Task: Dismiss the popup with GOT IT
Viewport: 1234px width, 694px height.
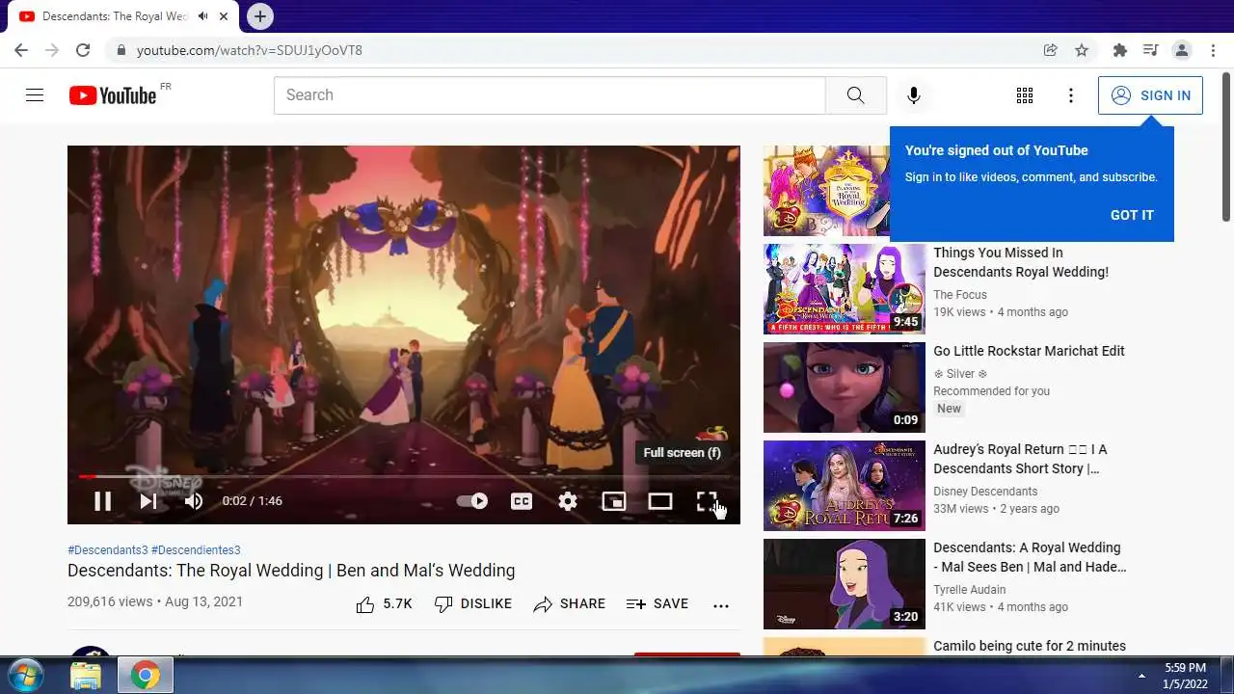Action: point(1132,215)
